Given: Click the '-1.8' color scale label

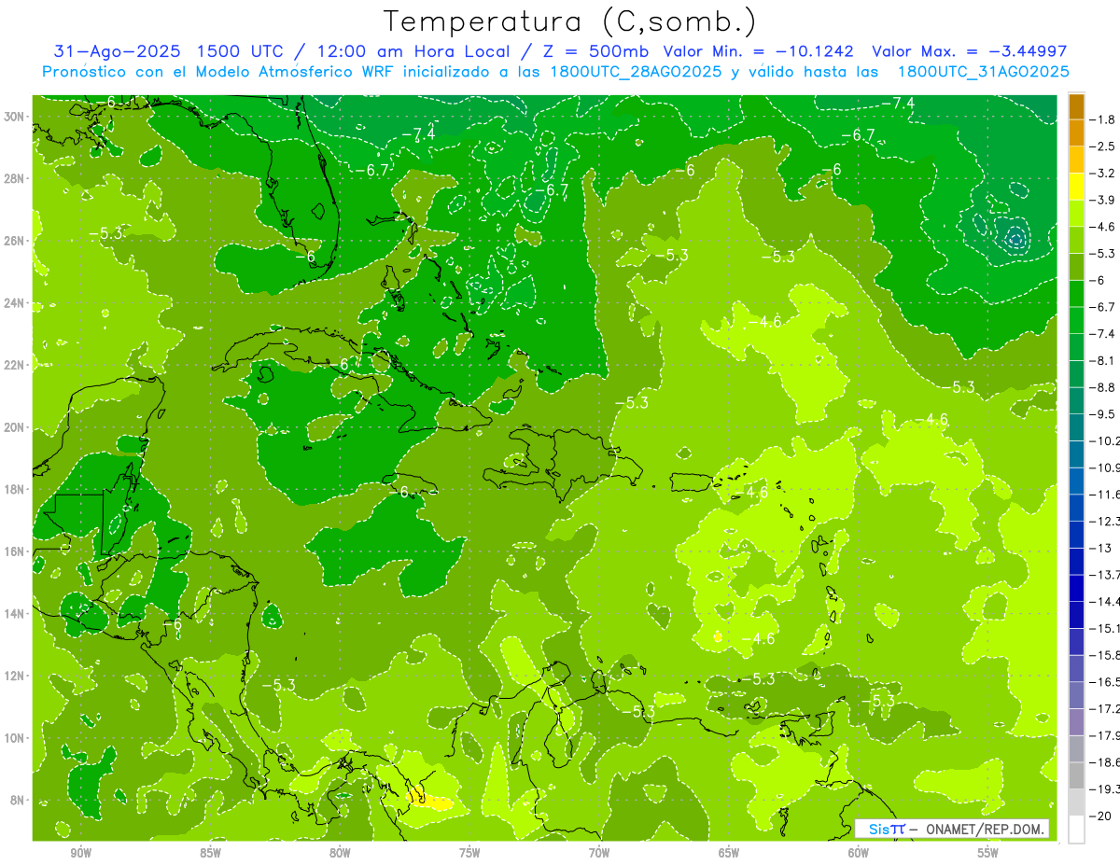Looking at the screenshot, I should pos(1104,119).
